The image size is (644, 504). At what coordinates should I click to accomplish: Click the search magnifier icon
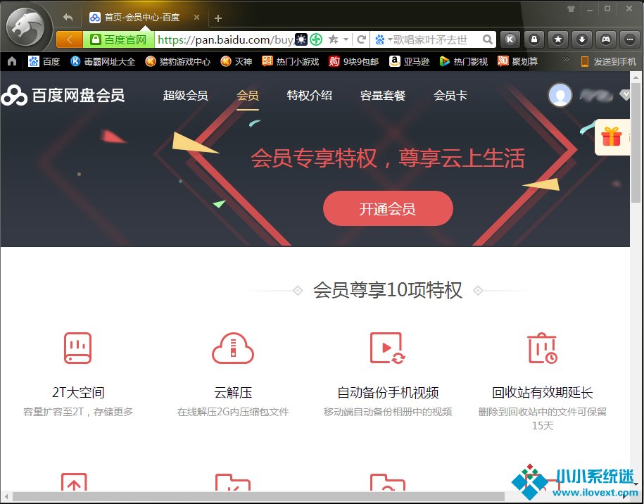(x=488, y=39)
